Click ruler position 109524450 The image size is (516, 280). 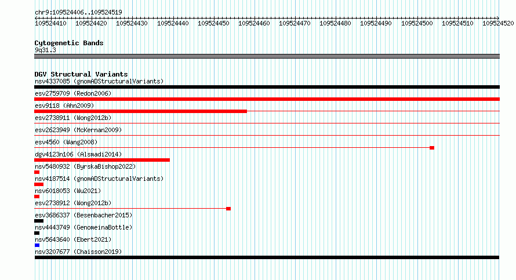click(x=213, y=24)
